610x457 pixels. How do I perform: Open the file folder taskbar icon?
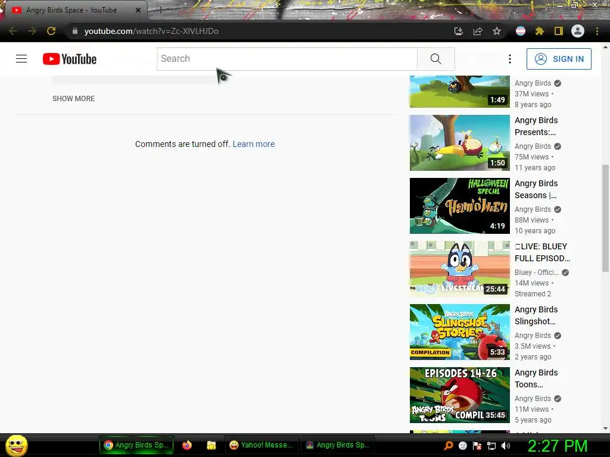211,445
